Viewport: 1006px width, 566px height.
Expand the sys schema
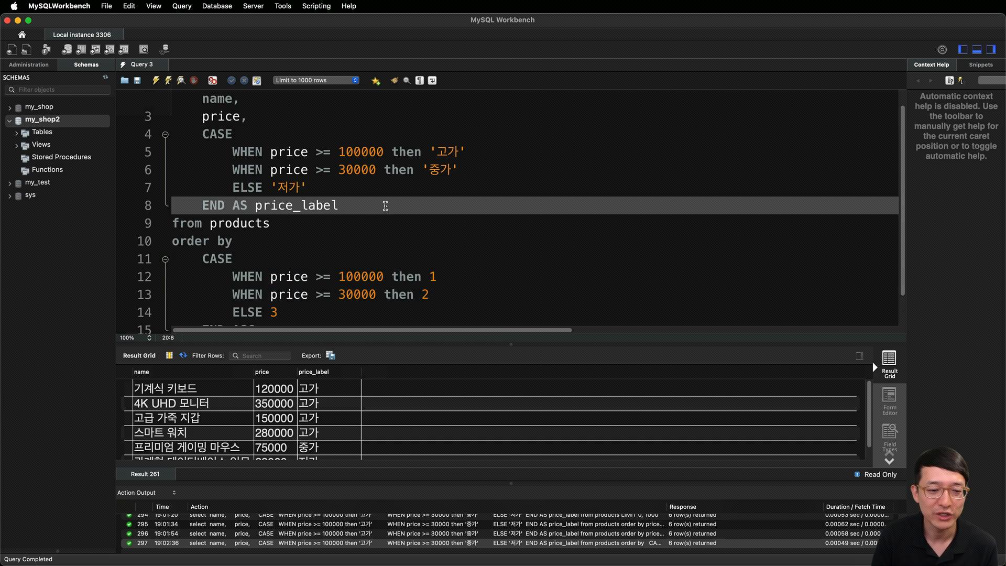point(9,195)
